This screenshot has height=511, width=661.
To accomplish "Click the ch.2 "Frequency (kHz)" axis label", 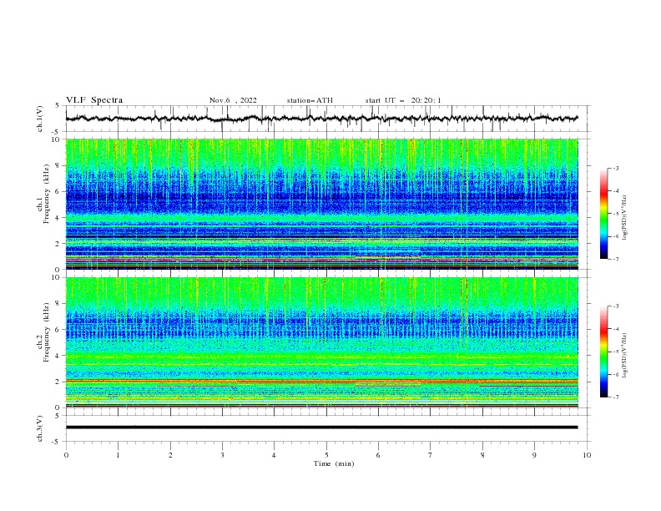I will tap(47, 332).
